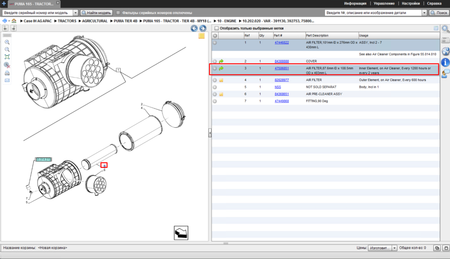Open a new tab with plus icon
The image size is (450, 259).
click(4, 4)
